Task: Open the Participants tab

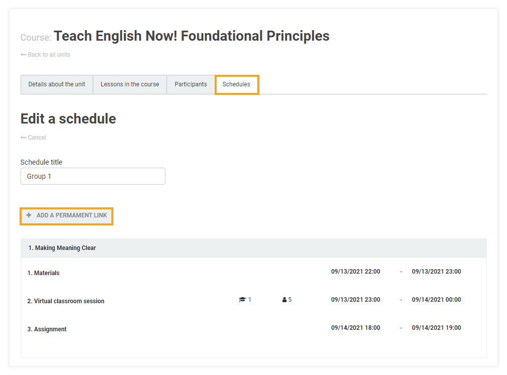Action: pyautogui.click(x=191, y=84)
